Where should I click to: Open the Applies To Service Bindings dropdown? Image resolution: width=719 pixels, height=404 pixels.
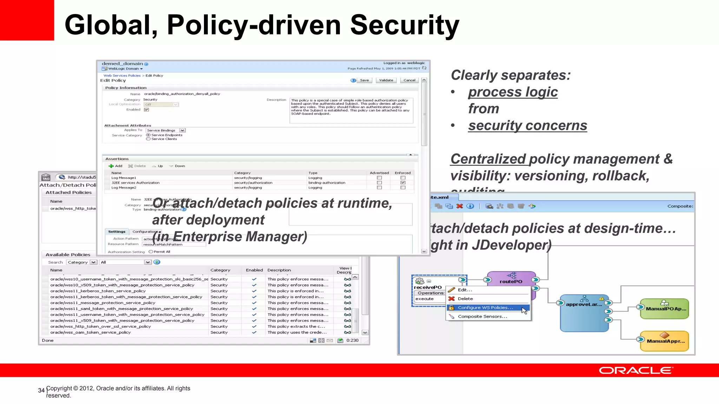coord(166,130)
